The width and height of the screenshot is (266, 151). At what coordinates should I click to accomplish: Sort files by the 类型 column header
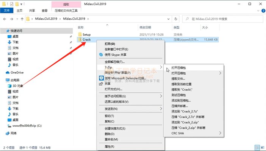click(x=177, y=28)
